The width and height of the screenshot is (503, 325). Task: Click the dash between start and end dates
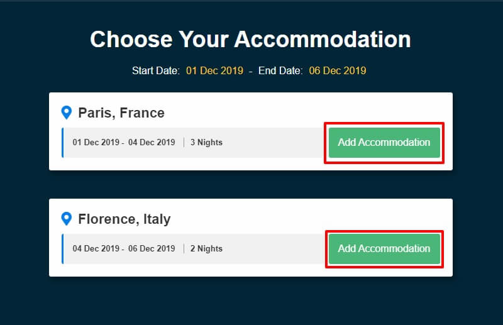tap(250, 70)
